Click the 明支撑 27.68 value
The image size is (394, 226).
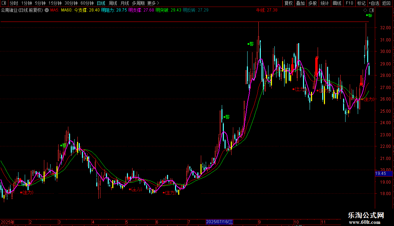tap(141, 10)
